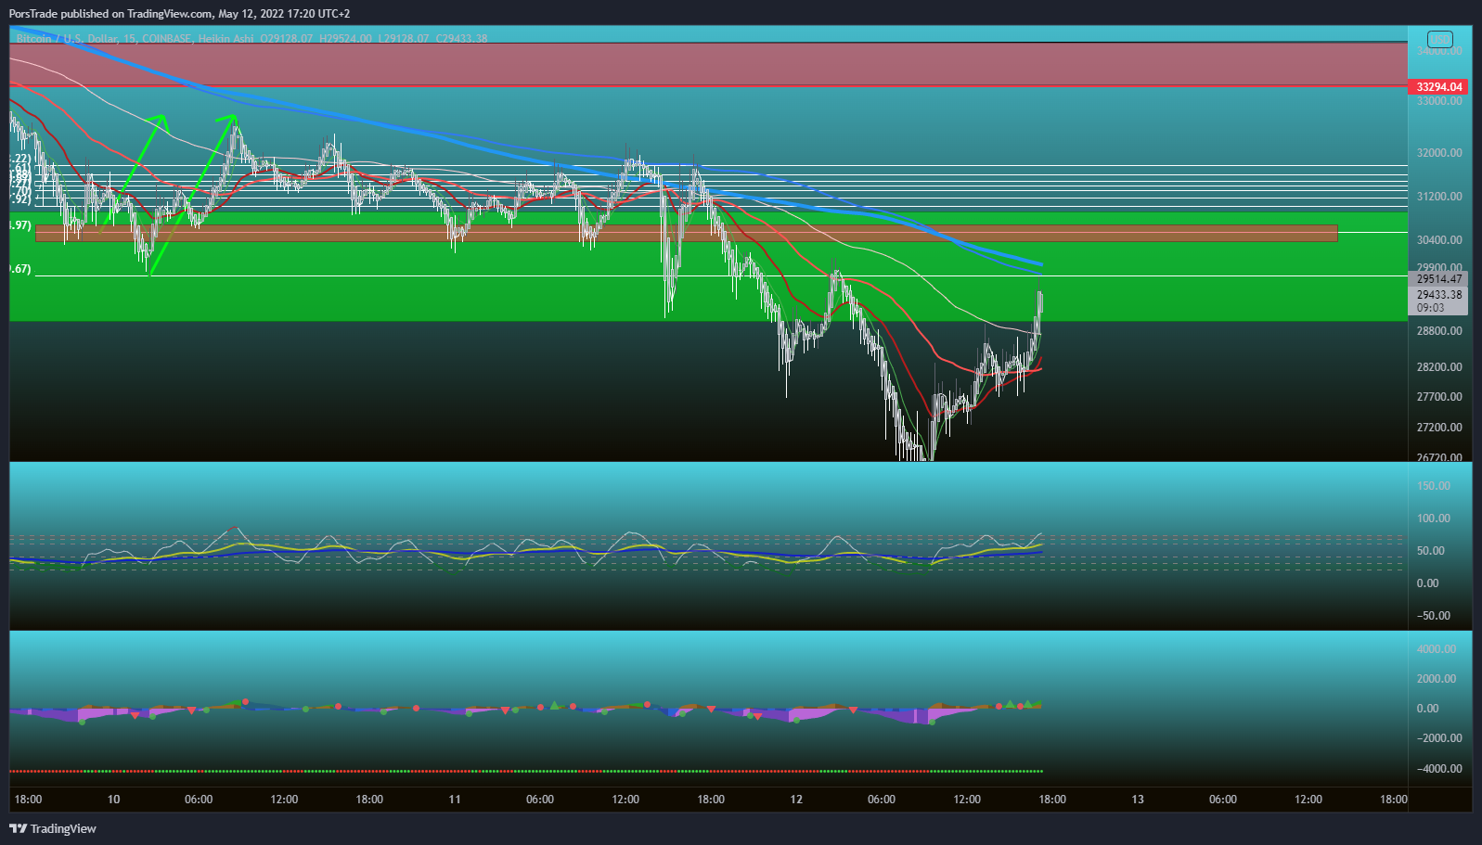Image resolution: width=1482 pixels, height=845 pixels.
Task: Click the 27700.00 price axis value
Action: pyautogui.click(x=1439, y=397)
